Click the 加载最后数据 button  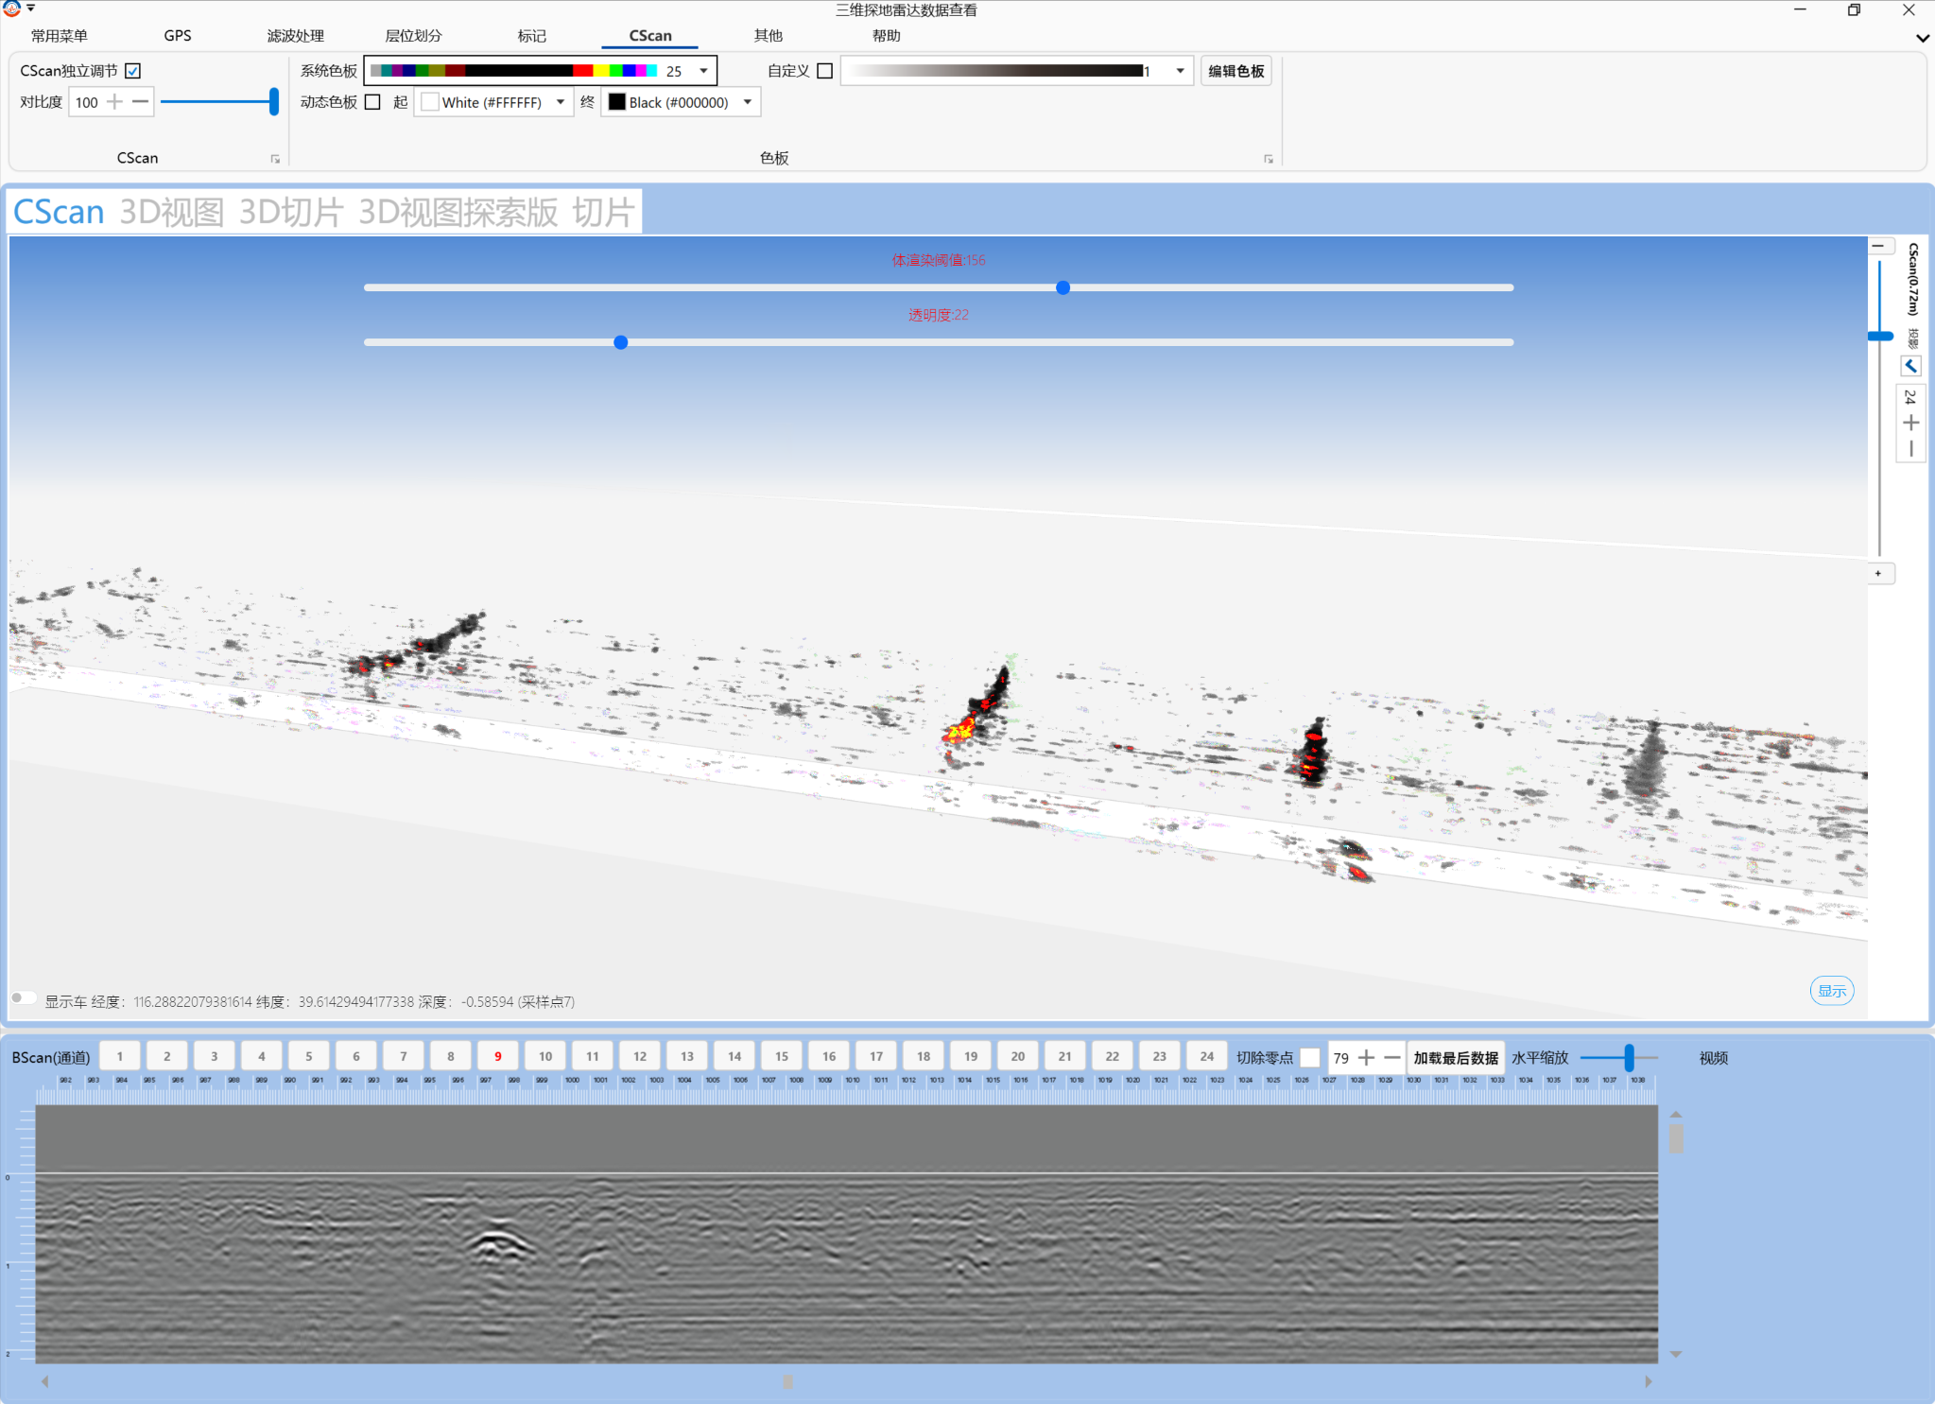point(1455,1058)
